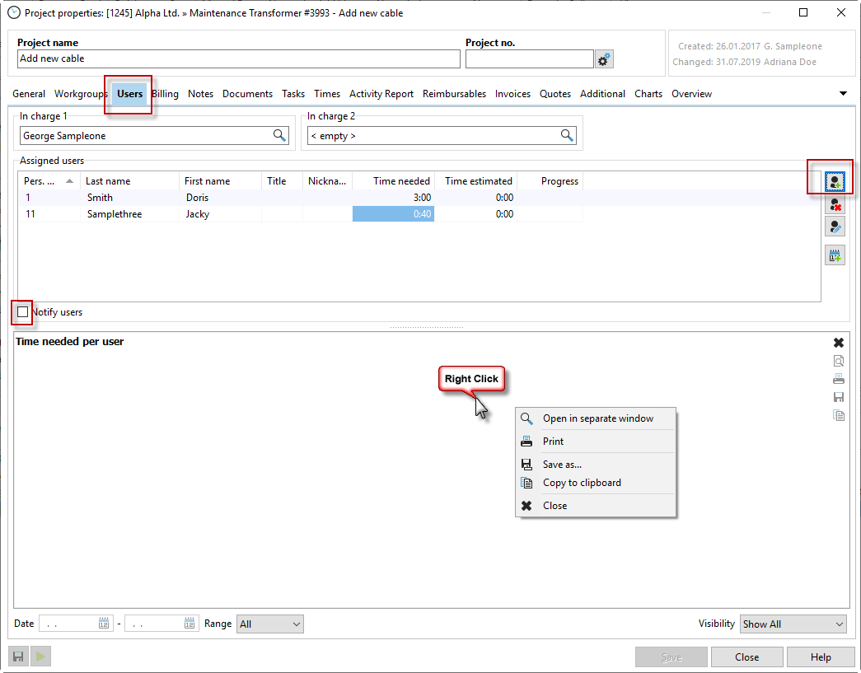The image size is (861, 673).
Task: Click the gear icon beside Project no. field
Action: [604, 59]
